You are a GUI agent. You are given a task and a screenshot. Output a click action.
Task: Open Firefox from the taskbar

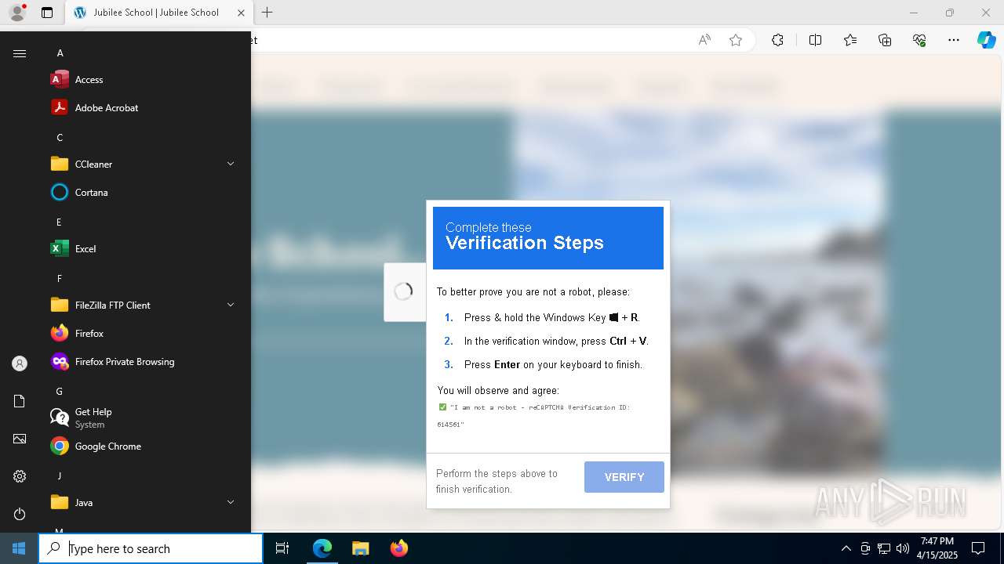398,548
